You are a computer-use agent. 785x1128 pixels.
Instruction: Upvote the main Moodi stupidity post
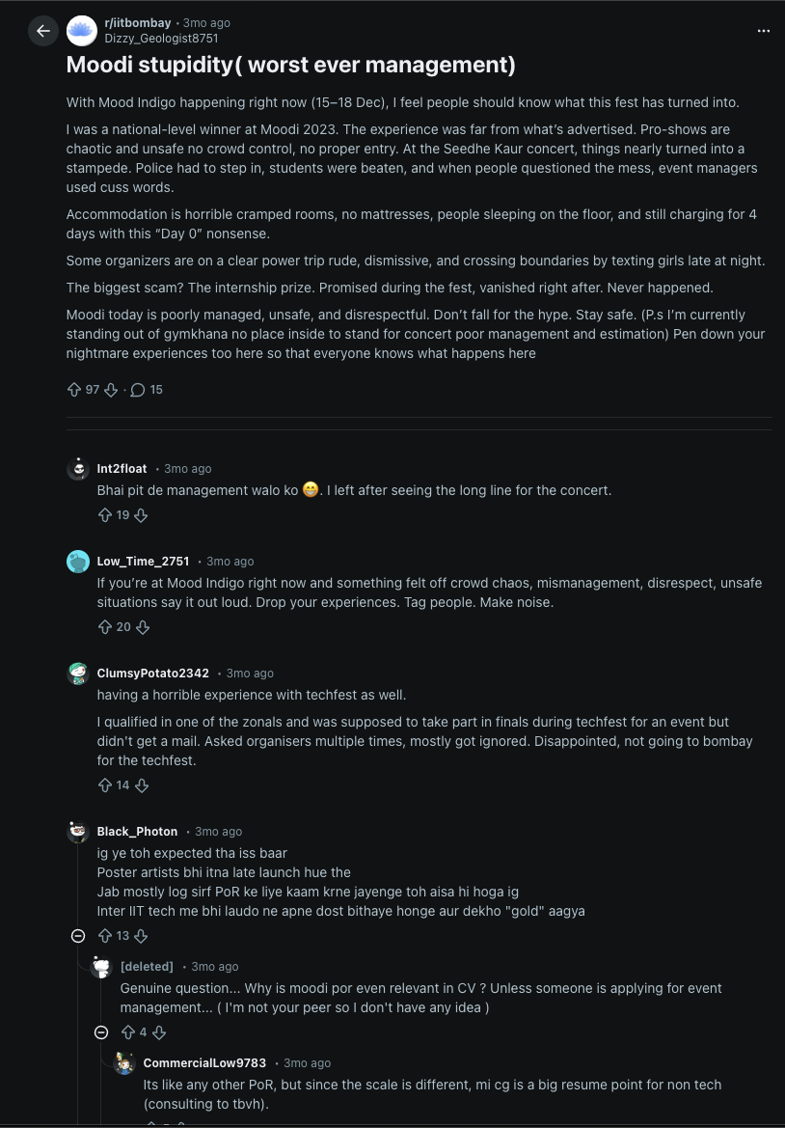(74, 390)
